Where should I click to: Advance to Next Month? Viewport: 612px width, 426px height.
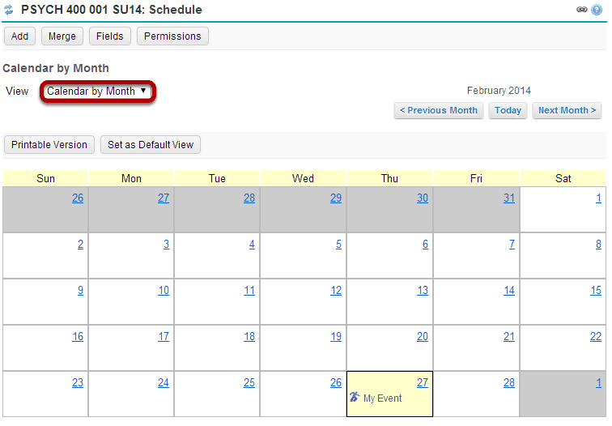[x=567, y=110]
